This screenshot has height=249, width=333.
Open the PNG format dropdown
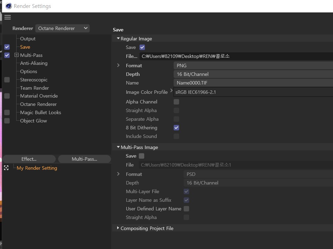pyautogui.click(x=253, y=66)
